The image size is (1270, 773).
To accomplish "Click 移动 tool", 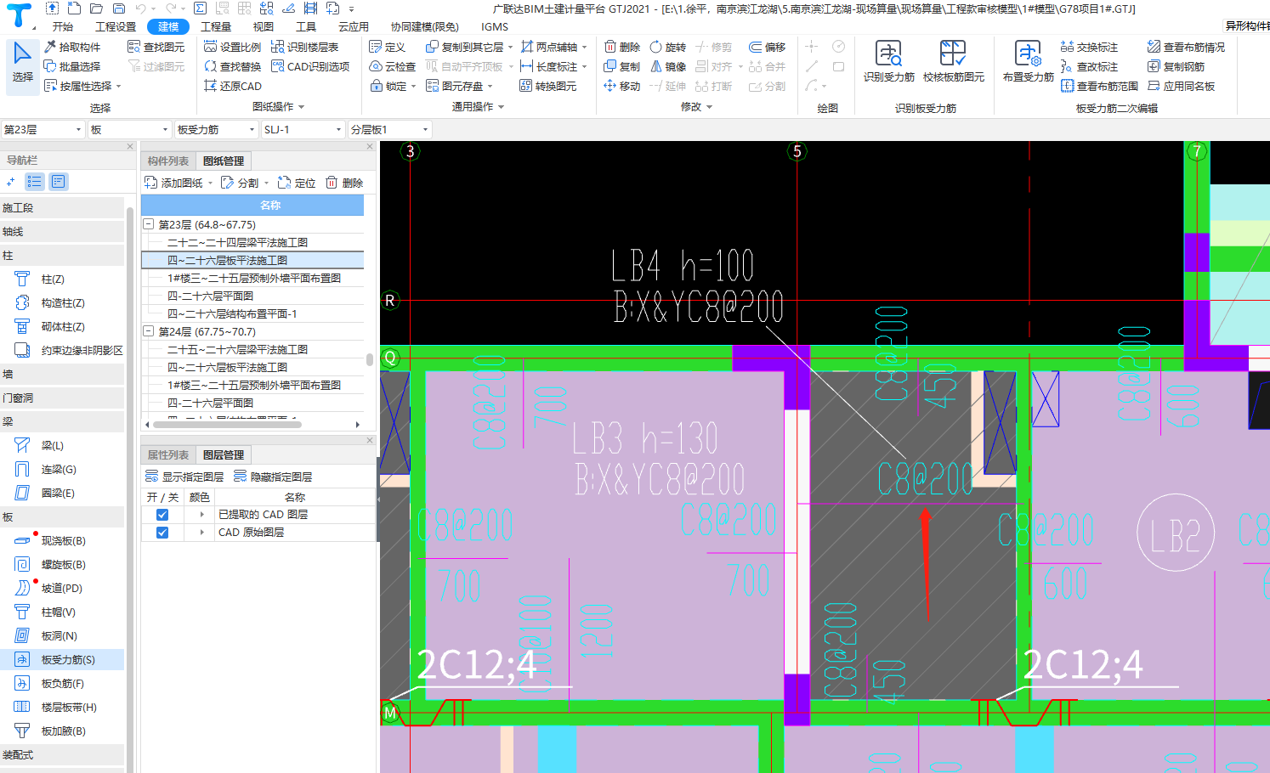I will (622, 86).
